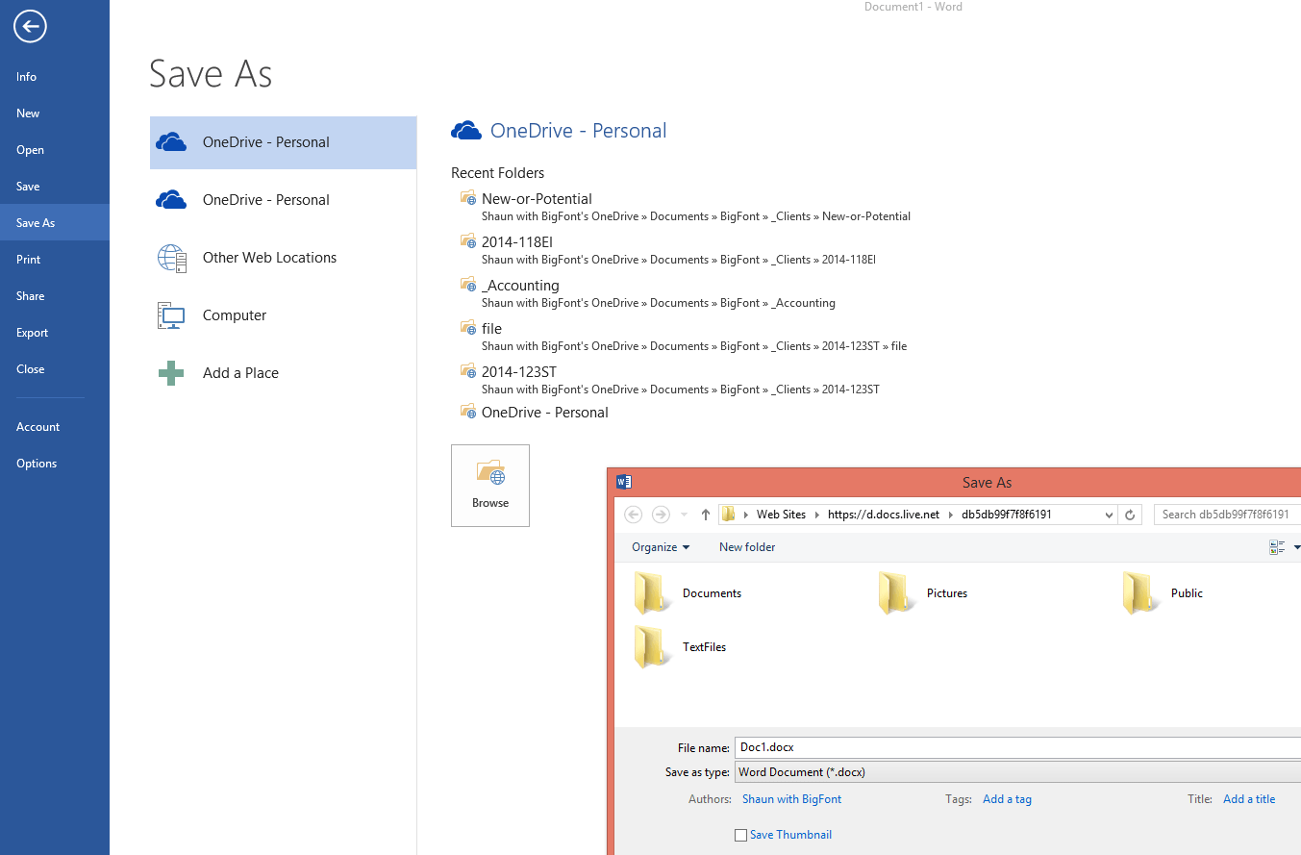Go up one level in Save As dialog
Screen dimensions: 1301x855
706,515
